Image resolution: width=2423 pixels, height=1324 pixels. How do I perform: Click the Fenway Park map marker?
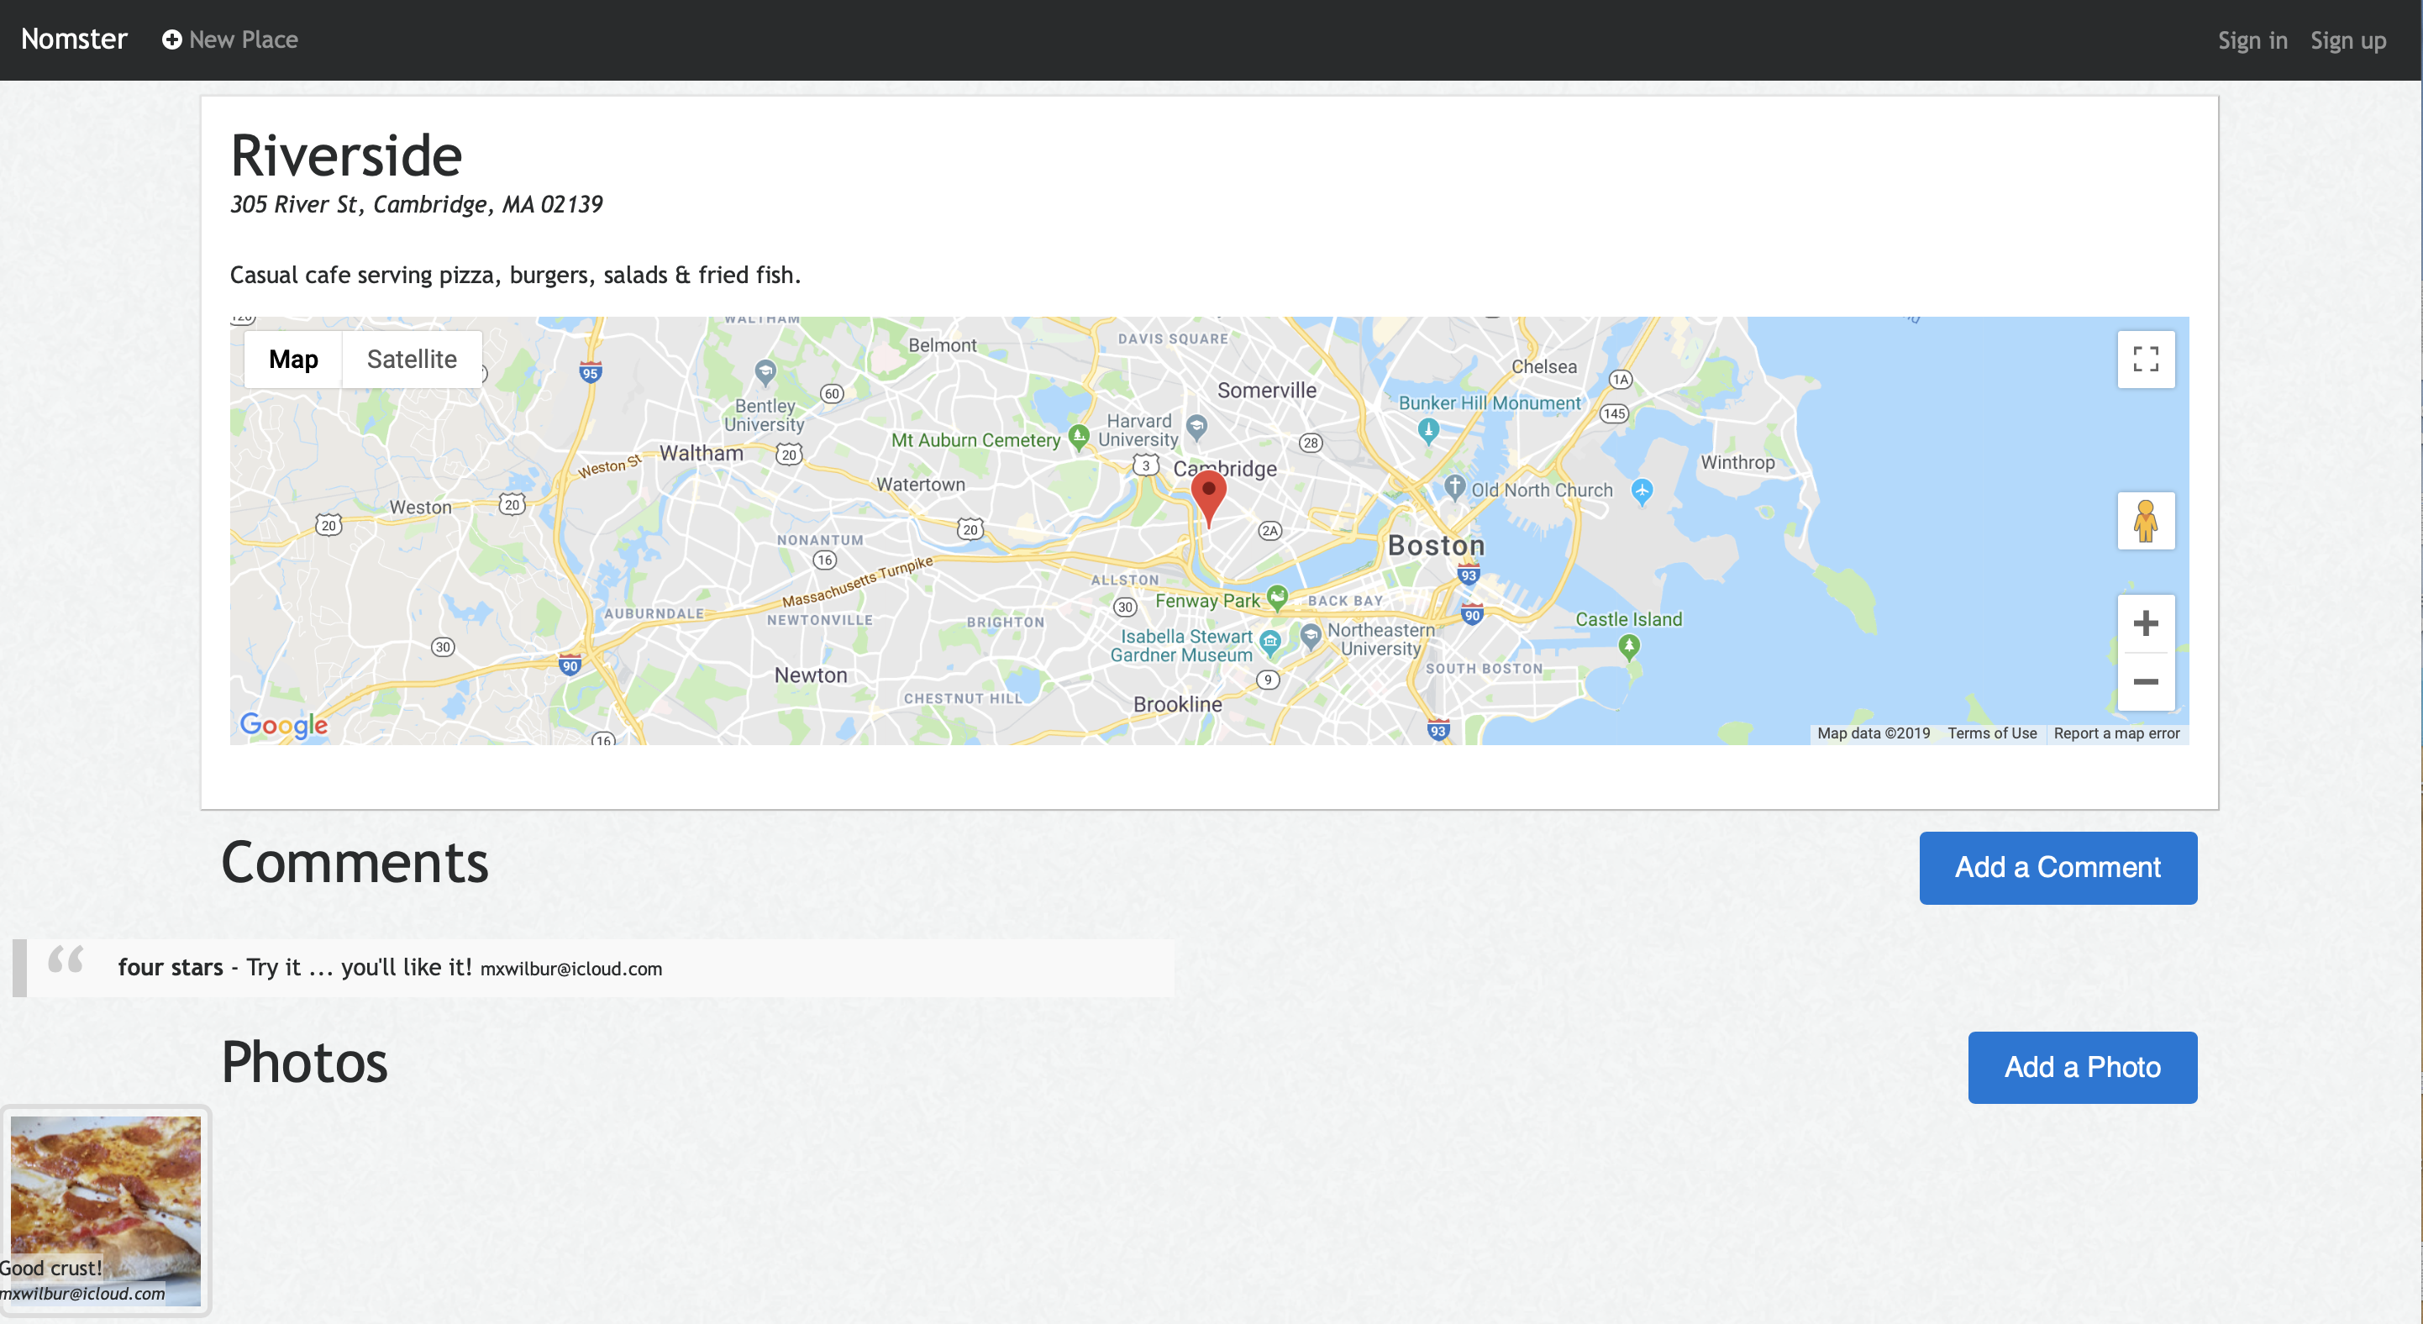1276,596
